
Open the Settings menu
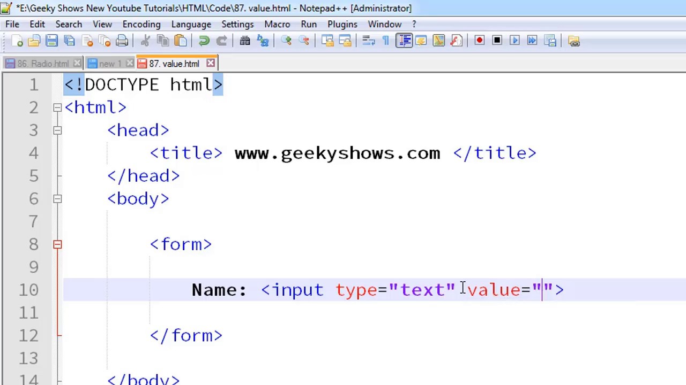point(237,24)
